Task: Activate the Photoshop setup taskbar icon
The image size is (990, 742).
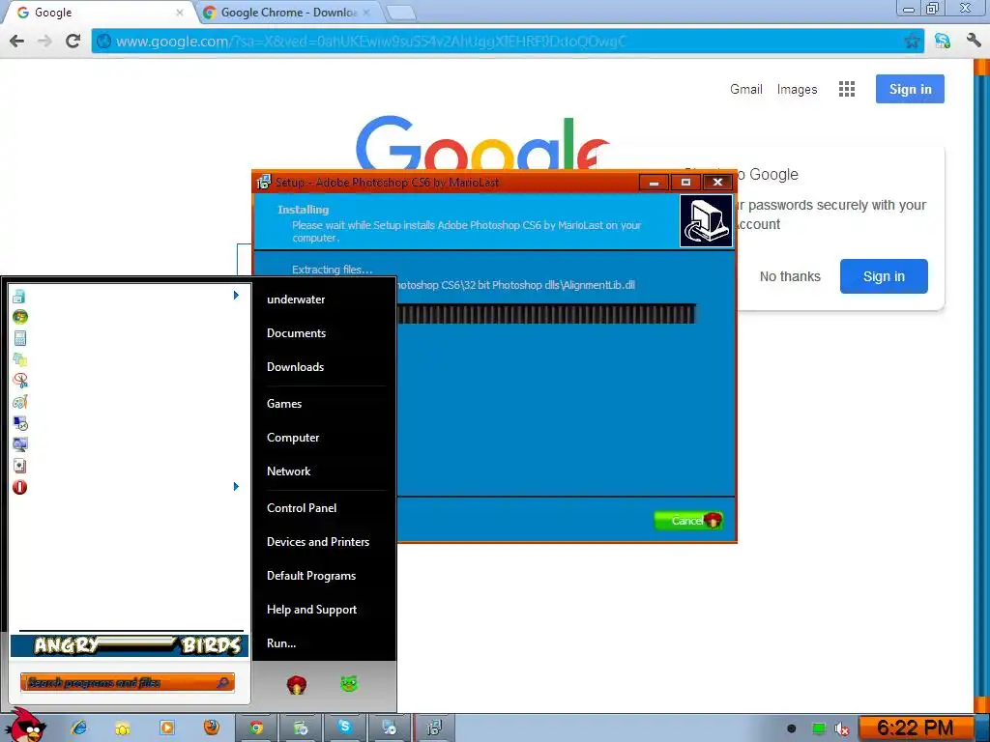Action: [x=434, y=728]
